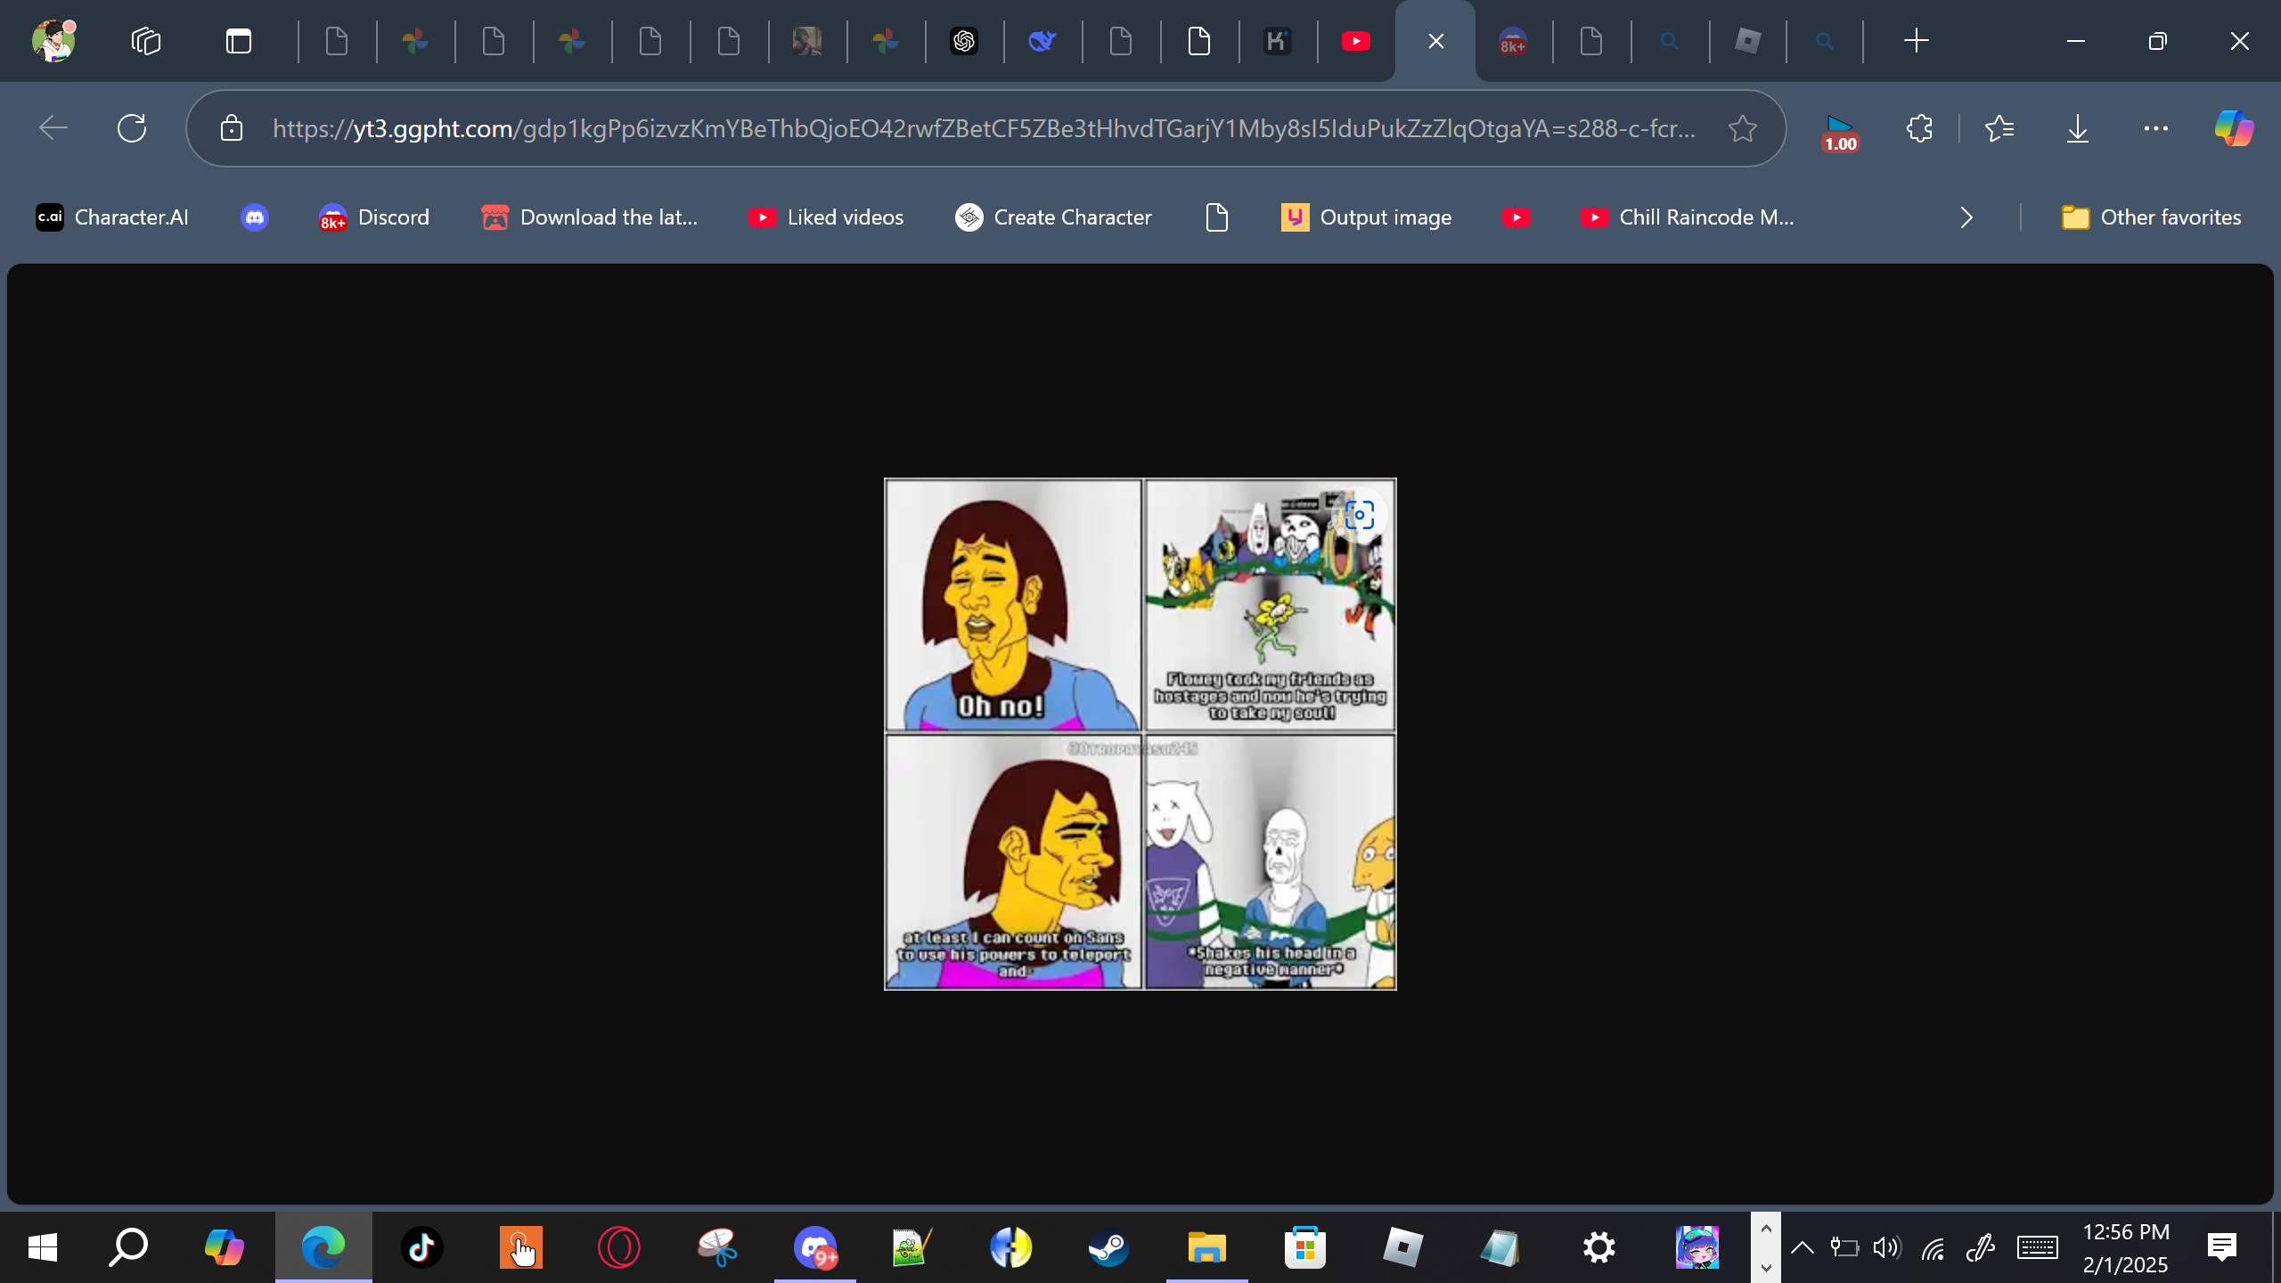This screenshot has width=2281, height=1283.
Task: Toggle vertical tabs workspaces icon
Action: click(x=146, y=41)
